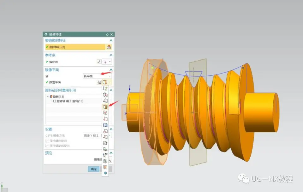Screen dimensions: 303x192
Task: Select the At Distance plane type icon
Action: 105,95
